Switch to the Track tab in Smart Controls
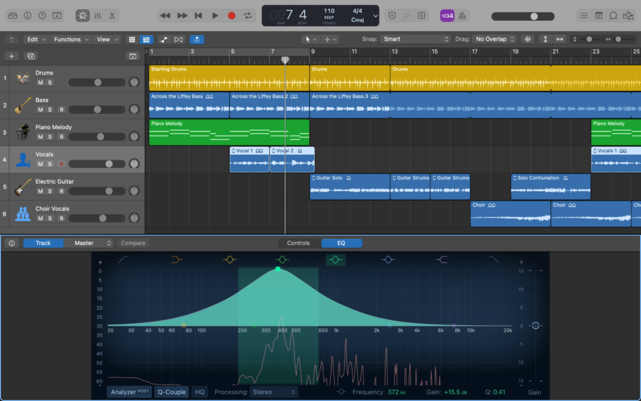 pyautogui.click(x=43, y=243)
